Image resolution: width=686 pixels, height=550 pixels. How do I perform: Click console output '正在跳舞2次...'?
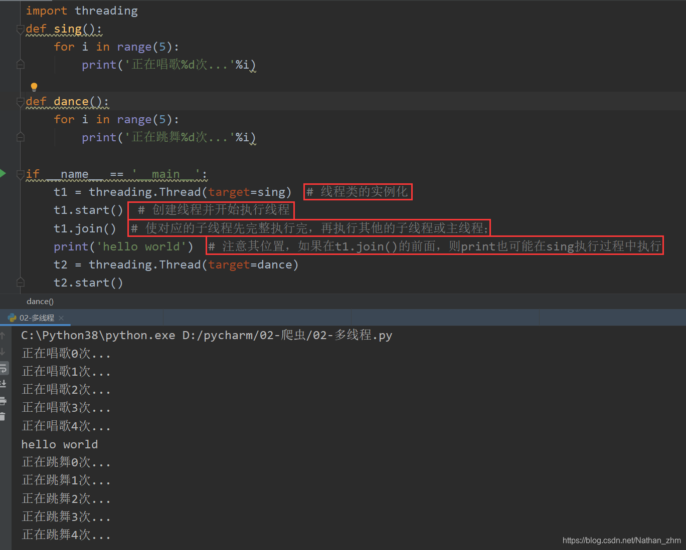[66, 499]
